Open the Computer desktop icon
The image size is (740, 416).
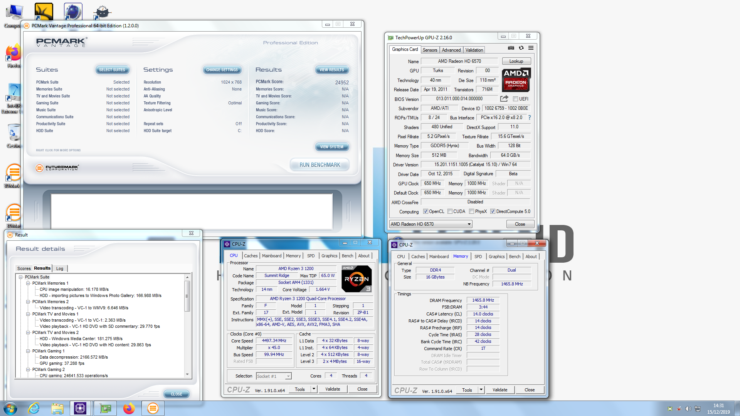13,15
